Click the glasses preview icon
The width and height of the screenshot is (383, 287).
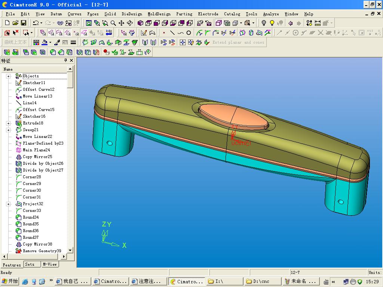coord(60,23)
